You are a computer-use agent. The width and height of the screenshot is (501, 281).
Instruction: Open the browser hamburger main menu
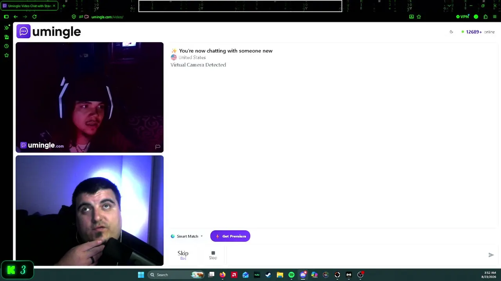(495, 17)
